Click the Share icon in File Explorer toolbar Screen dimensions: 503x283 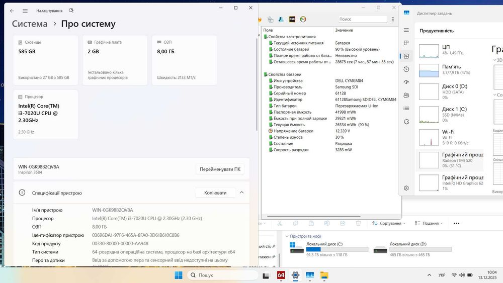(343, 223)
